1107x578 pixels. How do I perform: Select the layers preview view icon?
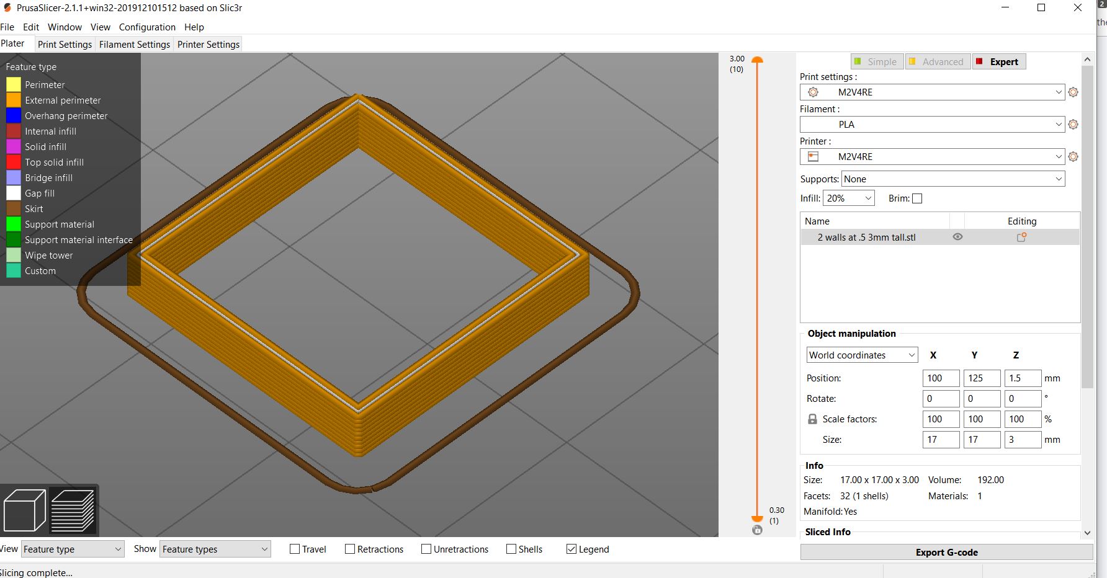pos(73,510)
